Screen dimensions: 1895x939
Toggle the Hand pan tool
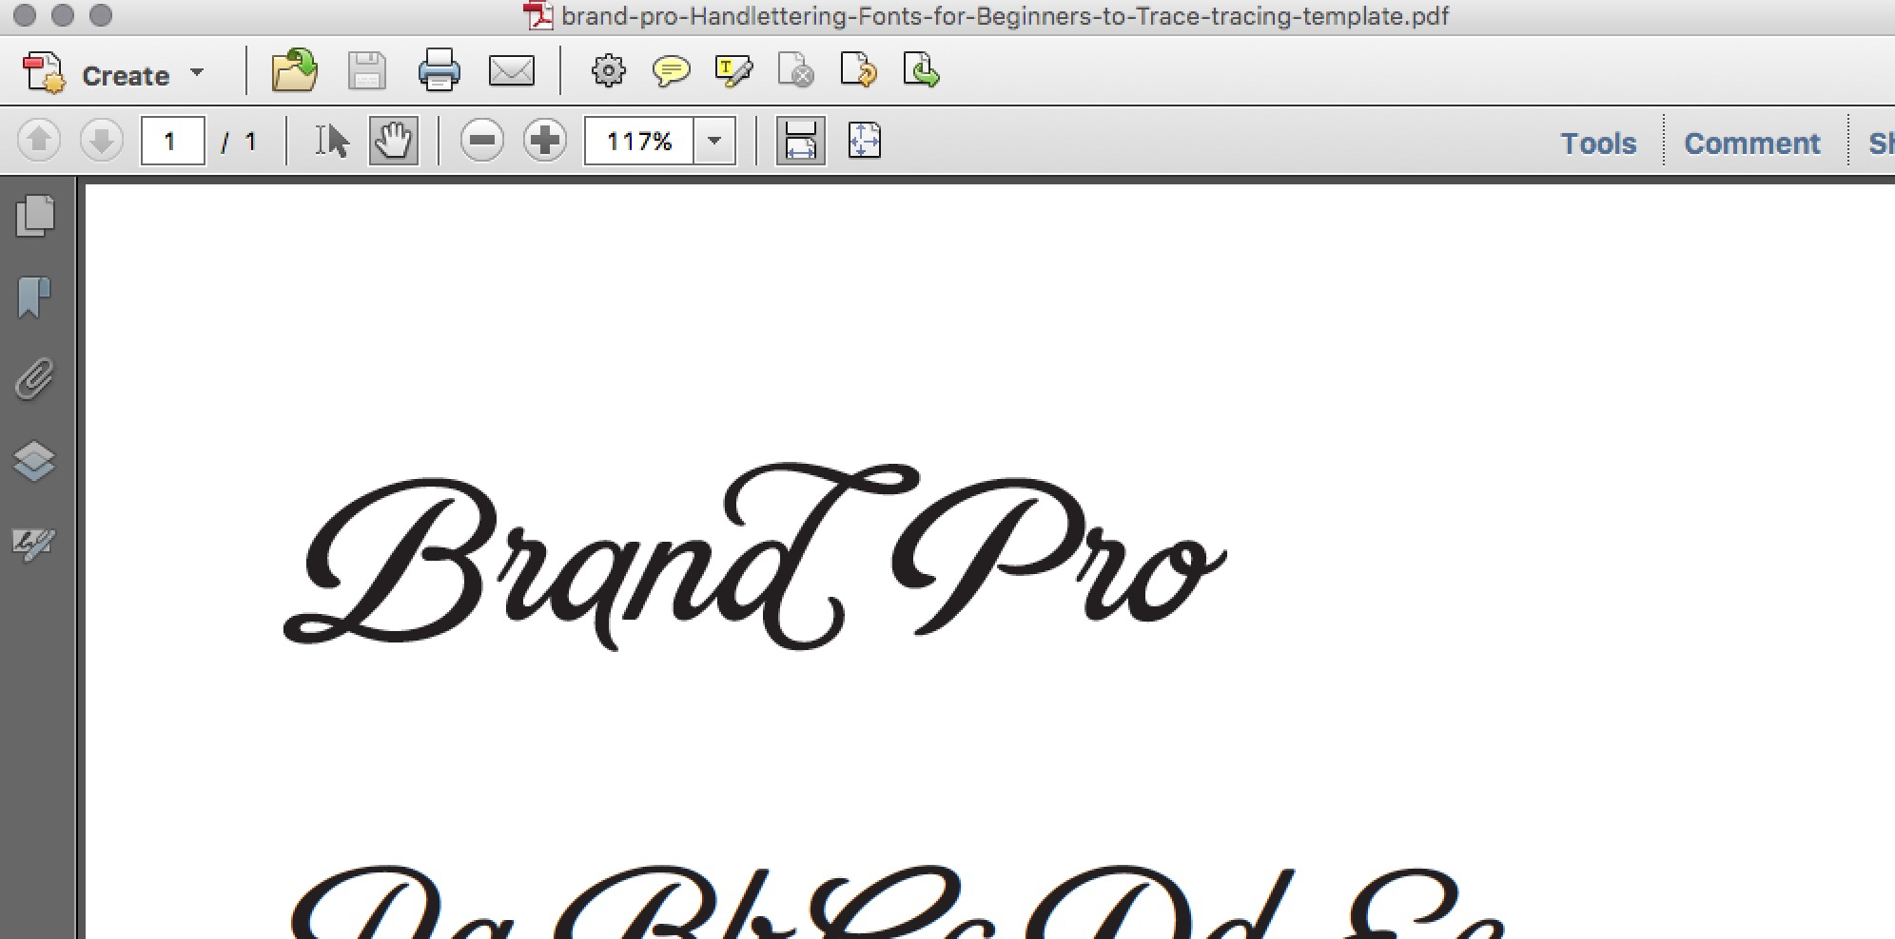[394, 142]
